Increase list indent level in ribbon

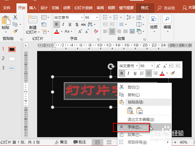[x=112, y=24]
